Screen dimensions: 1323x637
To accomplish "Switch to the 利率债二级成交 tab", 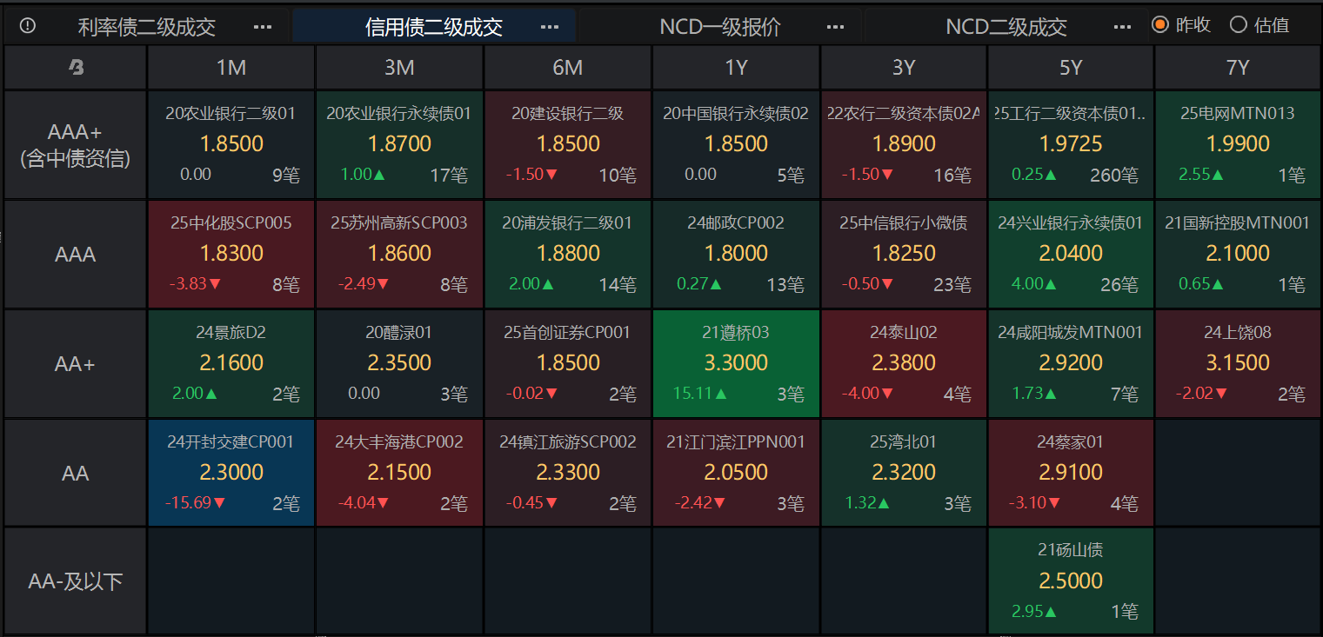I will [x=148, y=27].
